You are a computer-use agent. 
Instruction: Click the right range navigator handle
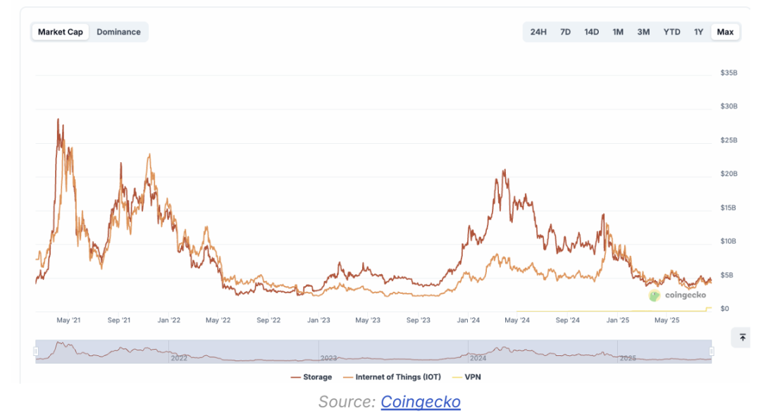coord(712,351)
